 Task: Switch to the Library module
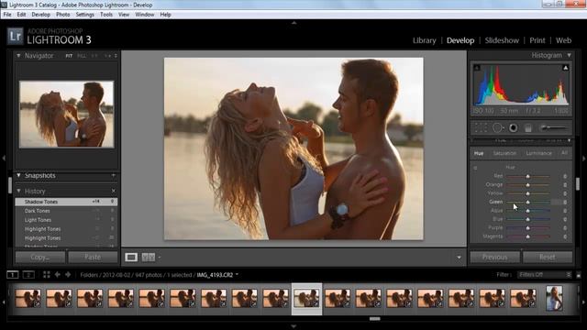tap(424, 40)
